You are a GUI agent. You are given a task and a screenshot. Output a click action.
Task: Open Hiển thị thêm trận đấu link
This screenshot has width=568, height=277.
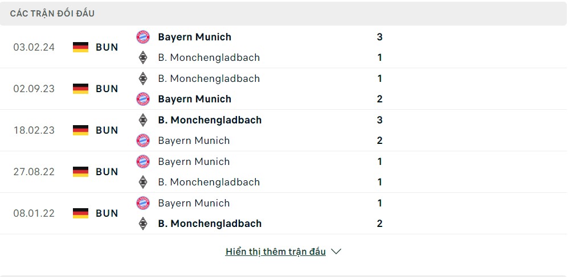275,251
